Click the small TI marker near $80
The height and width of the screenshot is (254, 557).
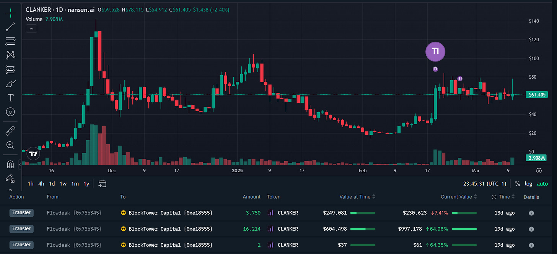(460, 78)
